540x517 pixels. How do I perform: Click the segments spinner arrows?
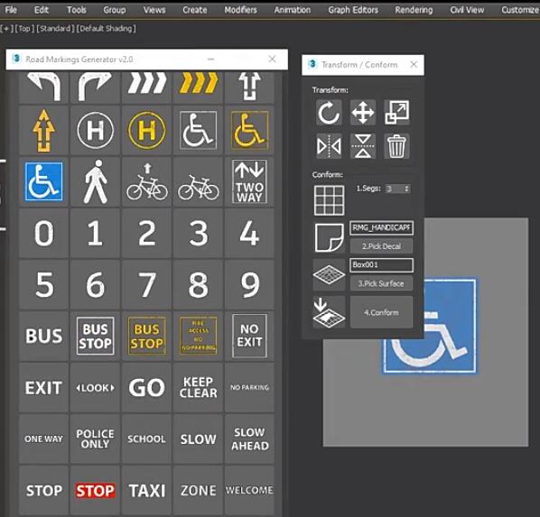coord(406,189)
